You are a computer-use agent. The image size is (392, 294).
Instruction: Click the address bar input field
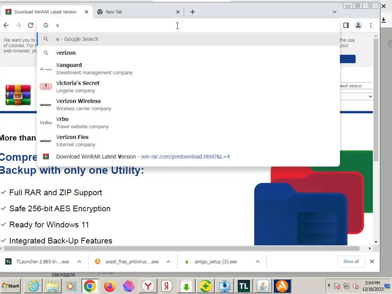coord(188,25)
